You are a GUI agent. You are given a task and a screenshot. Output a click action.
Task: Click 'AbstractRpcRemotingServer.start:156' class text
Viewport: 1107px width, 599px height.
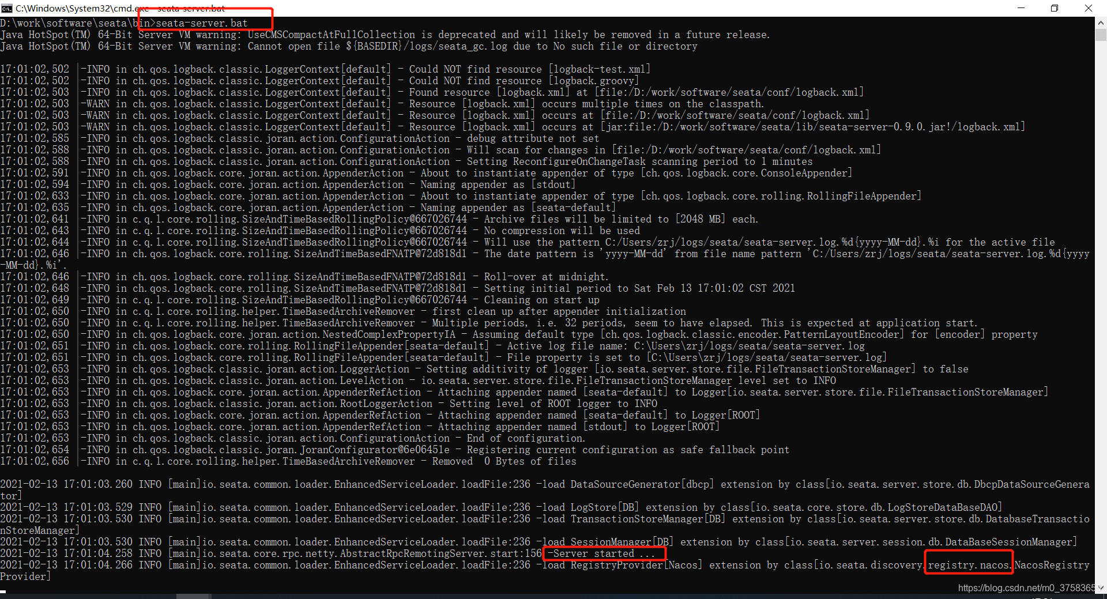coord(441,553)
